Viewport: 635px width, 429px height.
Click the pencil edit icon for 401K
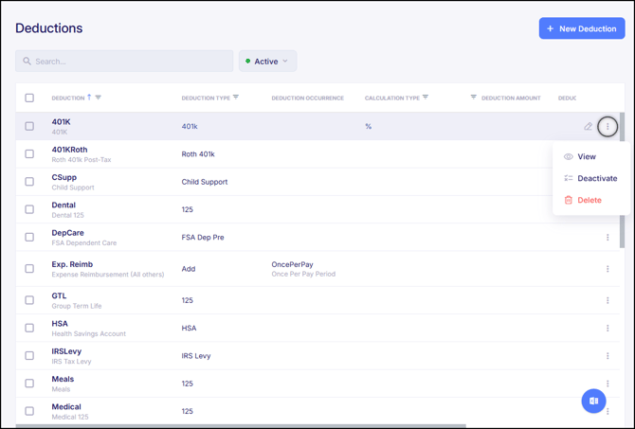point(588,126)
